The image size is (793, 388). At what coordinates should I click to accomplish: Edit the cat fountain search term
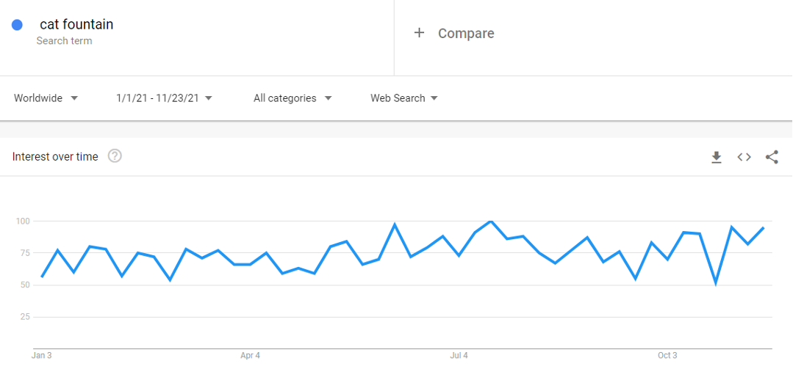[x=76, y=24]
